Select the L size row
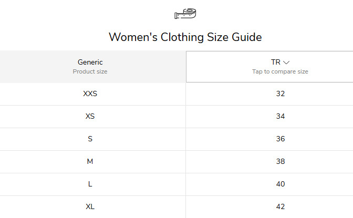This screenshot has width=353, height=218. pyautogui.click(x=176, y=184)
